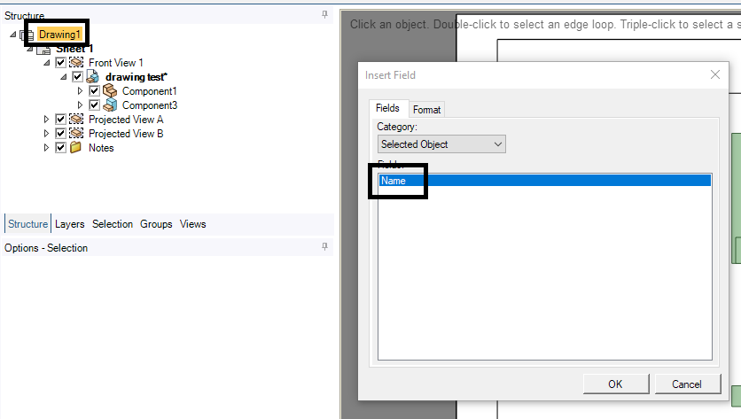Collapse the Drawing1 tree node
741x419 pixels.
(x=13, y=35)
